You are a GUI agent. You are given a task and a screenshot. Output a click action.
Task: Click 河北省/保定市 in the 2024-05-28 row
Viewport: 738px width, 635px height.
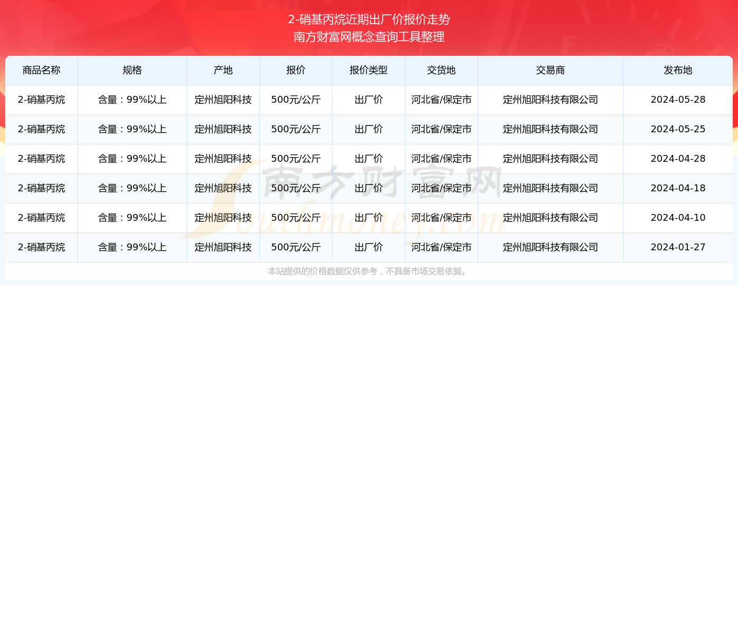441,100
